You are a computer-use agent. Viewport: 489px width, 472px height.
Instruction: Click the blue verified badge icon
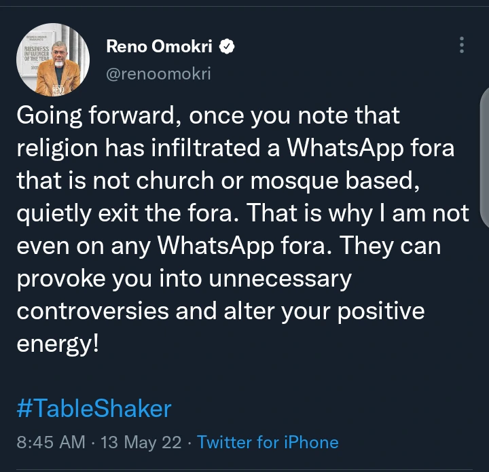[x=229, y=47]
